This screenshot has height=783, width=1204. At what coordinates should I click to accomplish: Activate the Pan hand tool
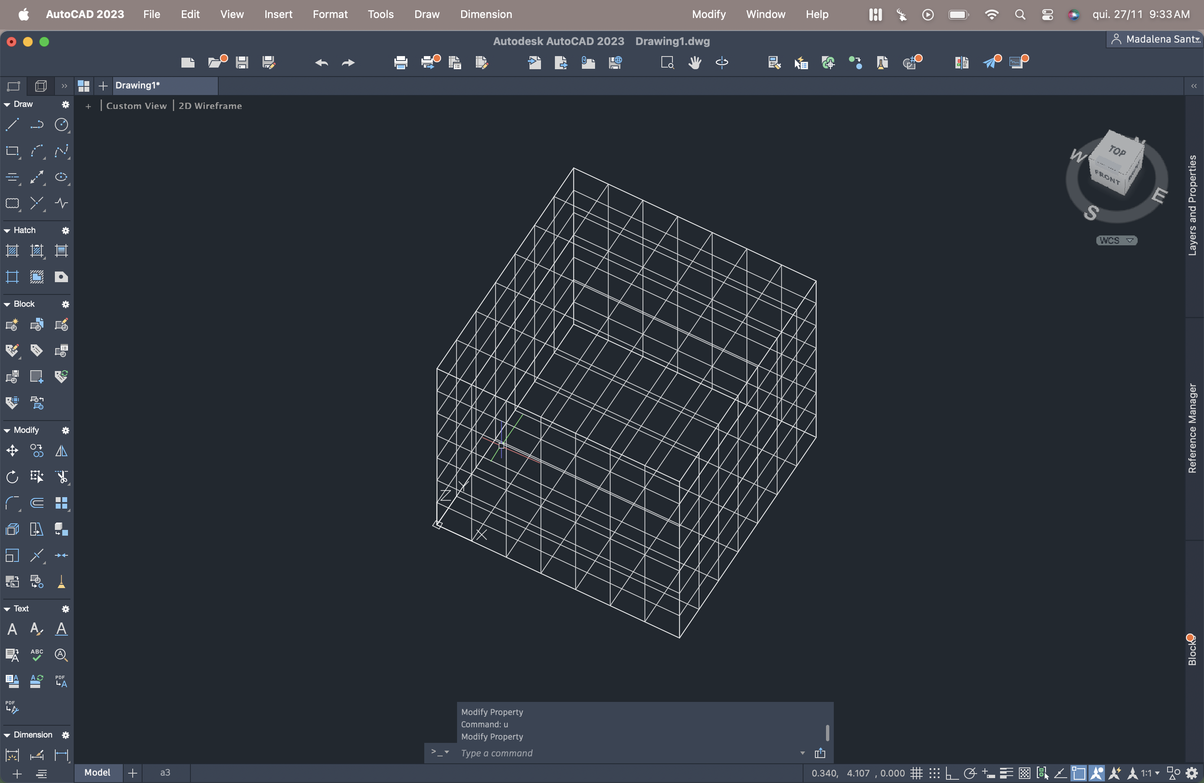click(695, 62)
